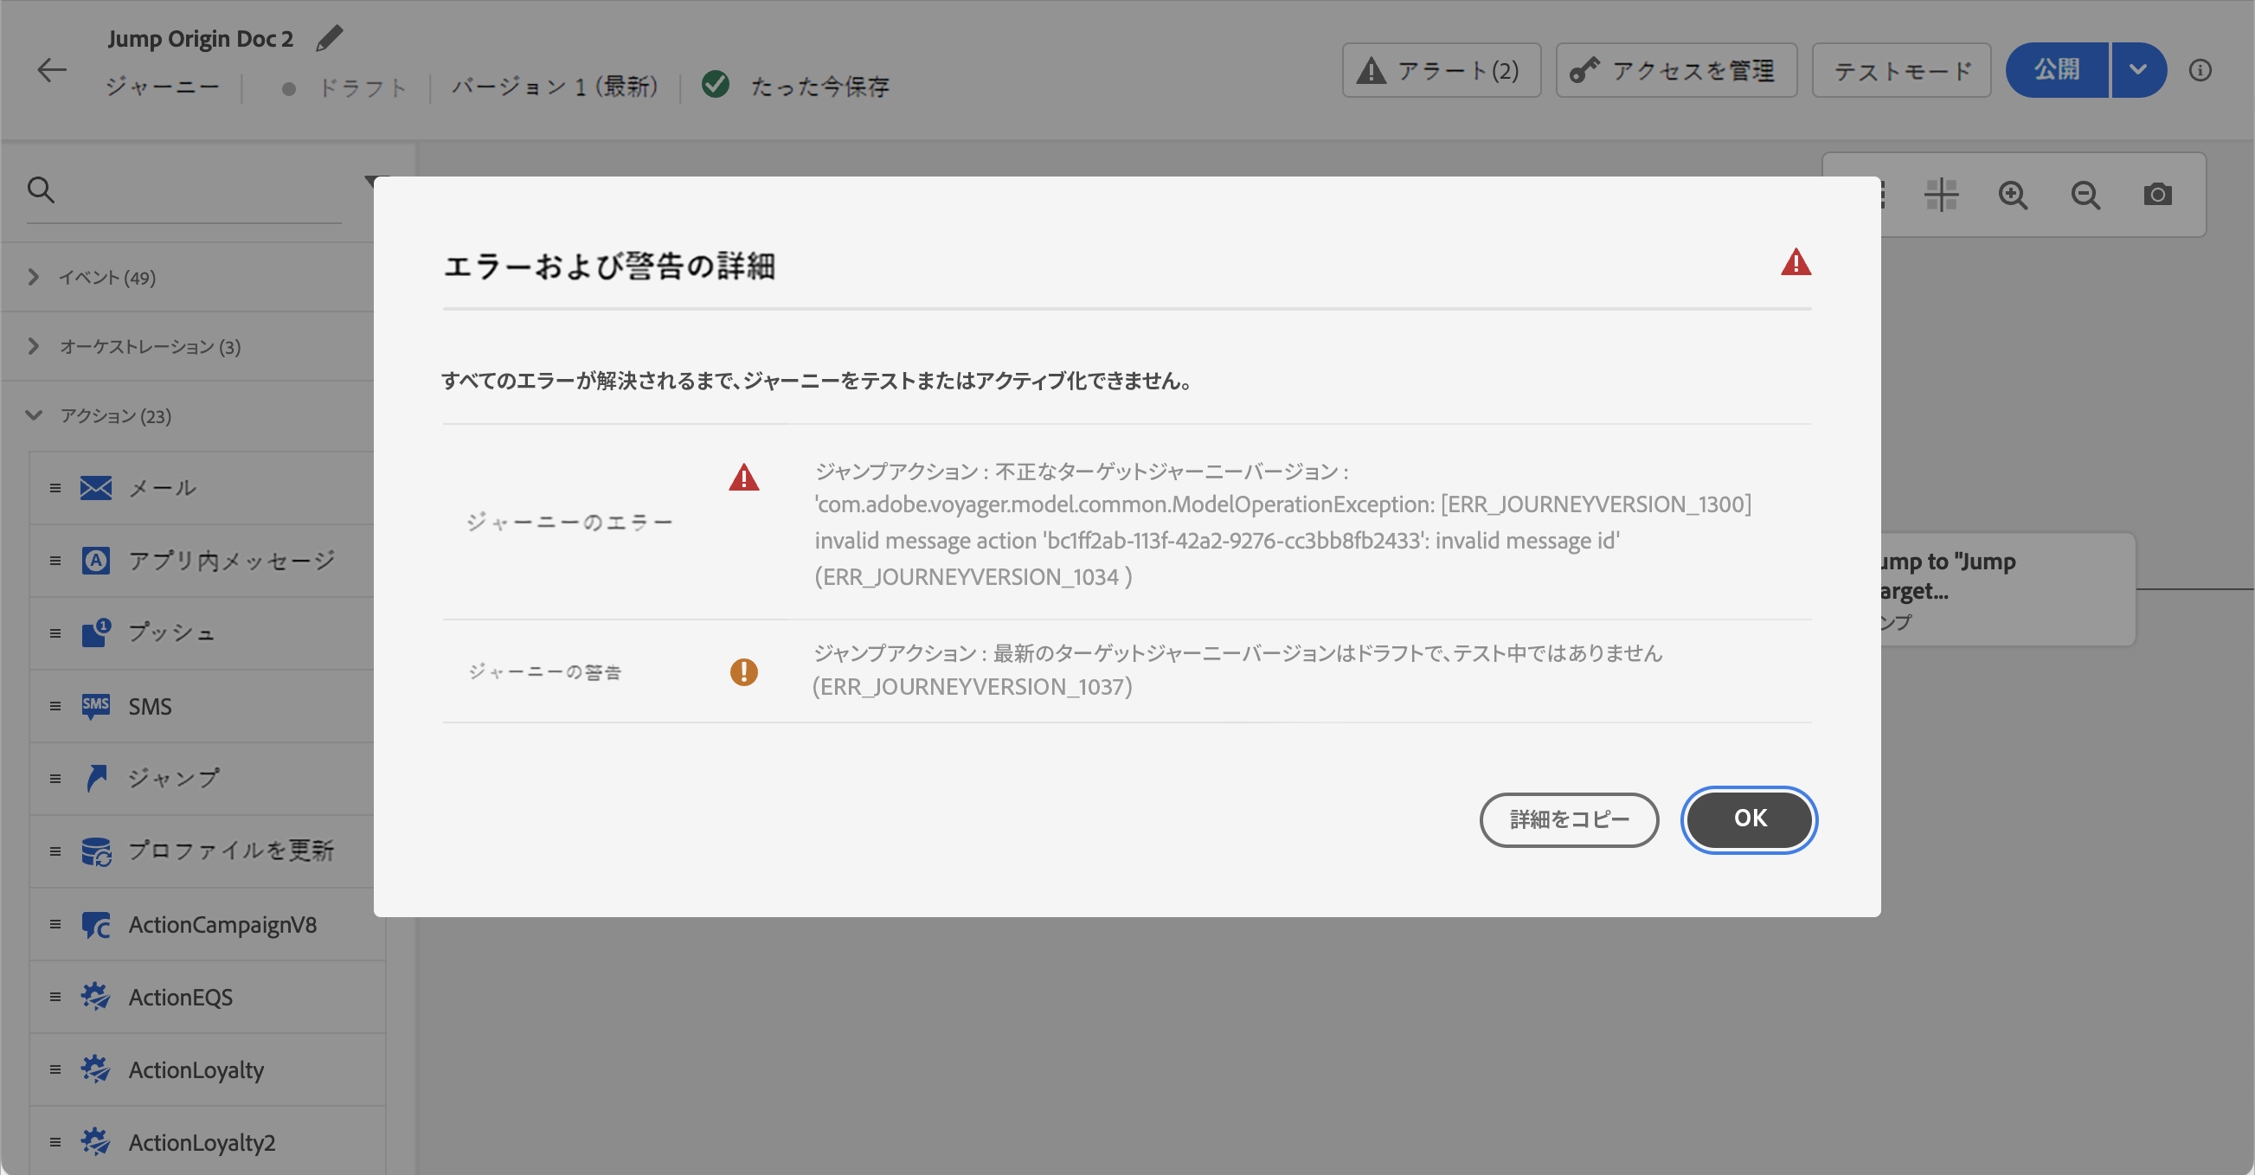2255x1175 pixels.
Task: Click the zoom in magnifier icon
Action: point(2013,195)
